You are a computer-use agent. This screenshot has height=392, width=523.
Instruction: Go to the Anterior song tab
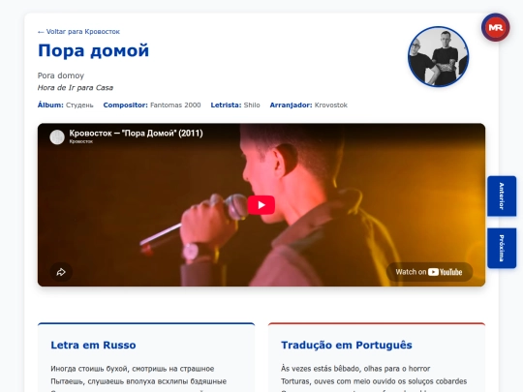point(502,196)
